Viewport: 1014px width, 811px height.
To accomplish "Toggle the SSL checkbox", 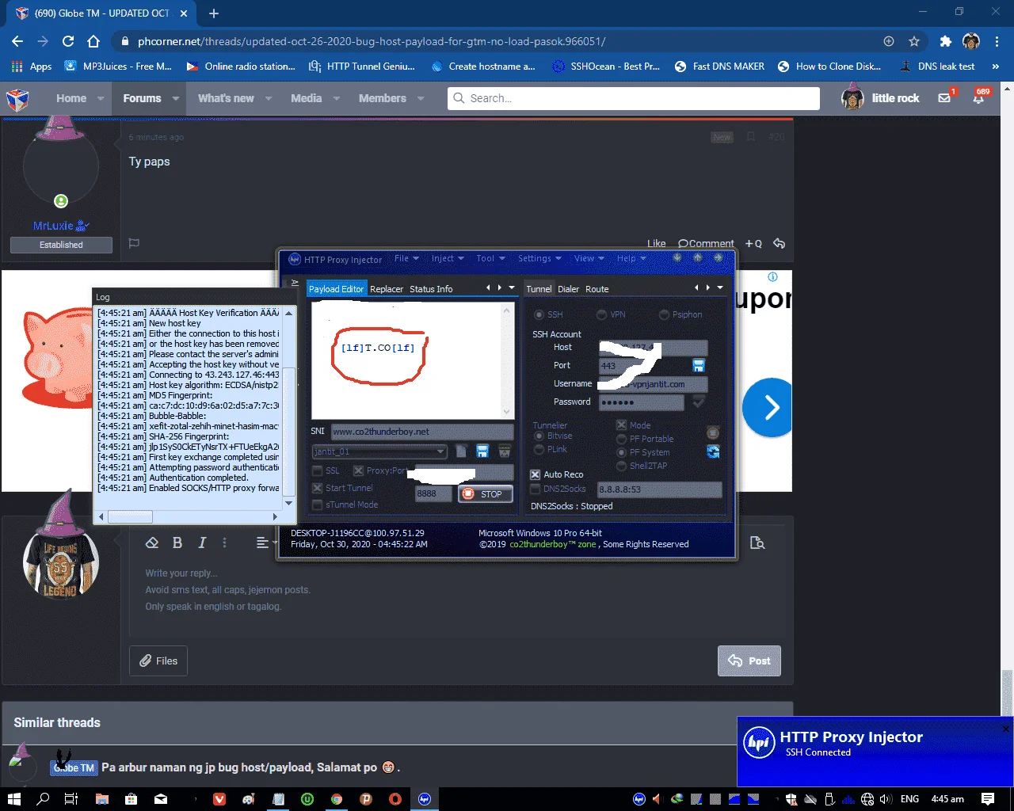I will (317, 470).
